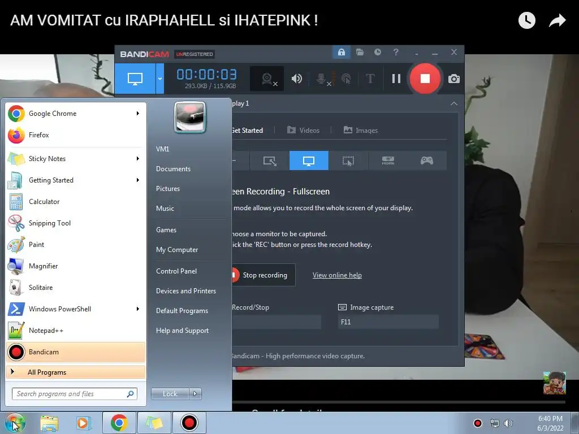Expand Bandicam recording mode dropdown arrow
Viewport: 579px width, 434px height.
pyautogui.click(x=160, y=79)
